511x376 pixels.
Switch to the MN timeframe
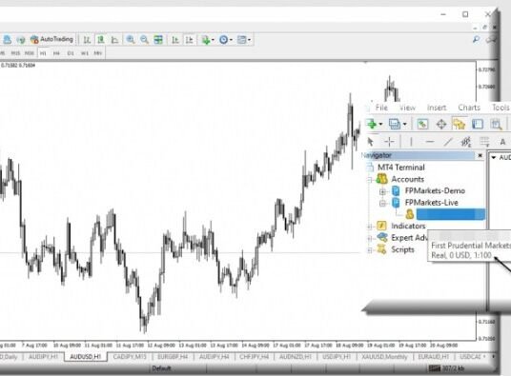(98, 53)
